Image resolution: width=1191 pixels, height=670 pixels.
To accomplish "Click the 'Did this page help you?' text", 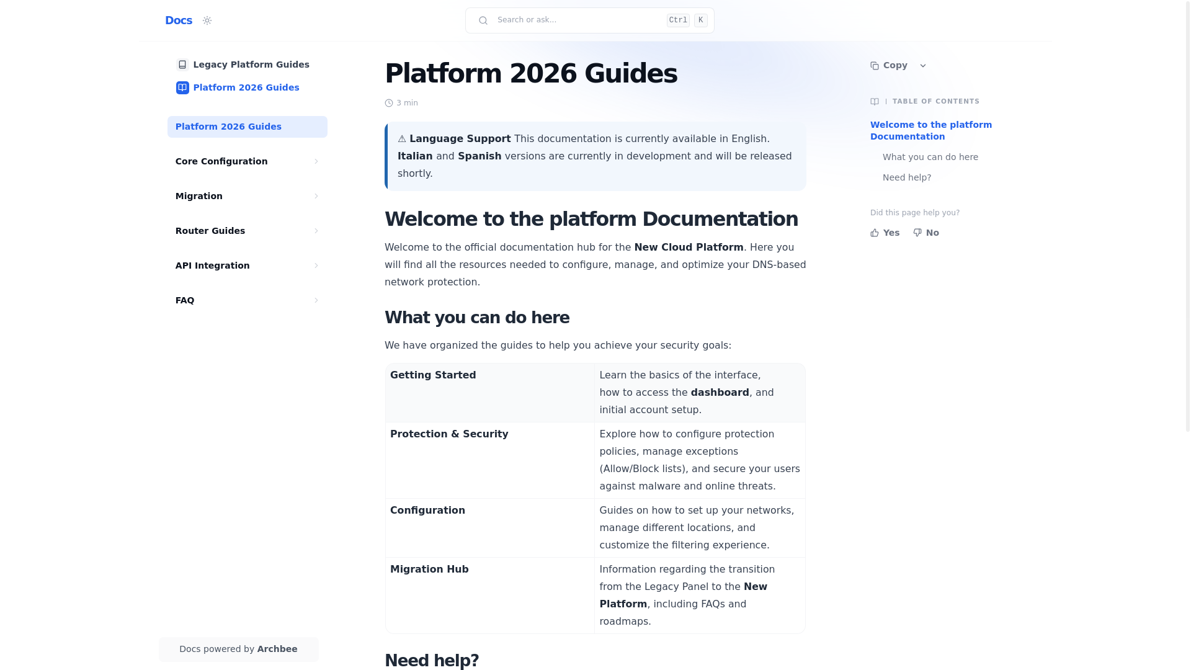I will point(915,213).
